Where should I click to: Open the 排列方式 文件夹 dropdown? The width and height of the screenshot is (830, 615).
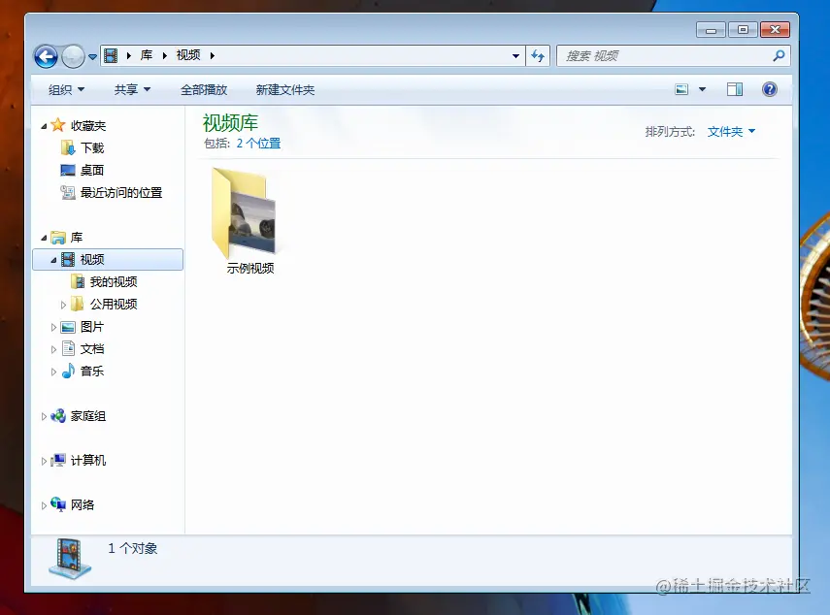click(731, 131)
